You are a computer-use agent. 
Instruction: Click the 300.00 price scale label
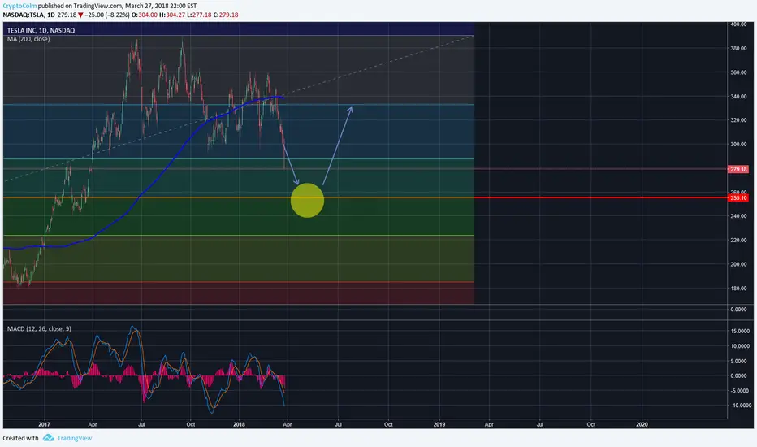pos(738,145)
